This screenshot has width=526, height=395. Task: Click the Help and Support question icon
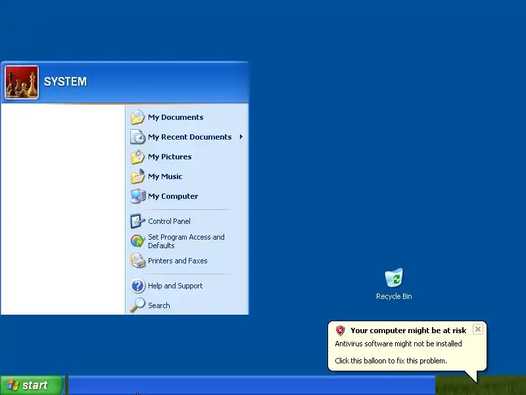(137, 286)
